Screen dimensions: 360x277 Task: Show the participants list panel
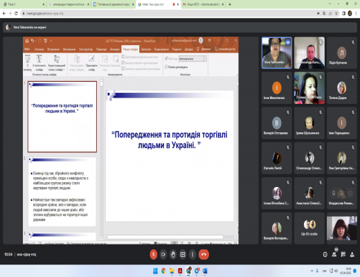(x=334, y=254)
